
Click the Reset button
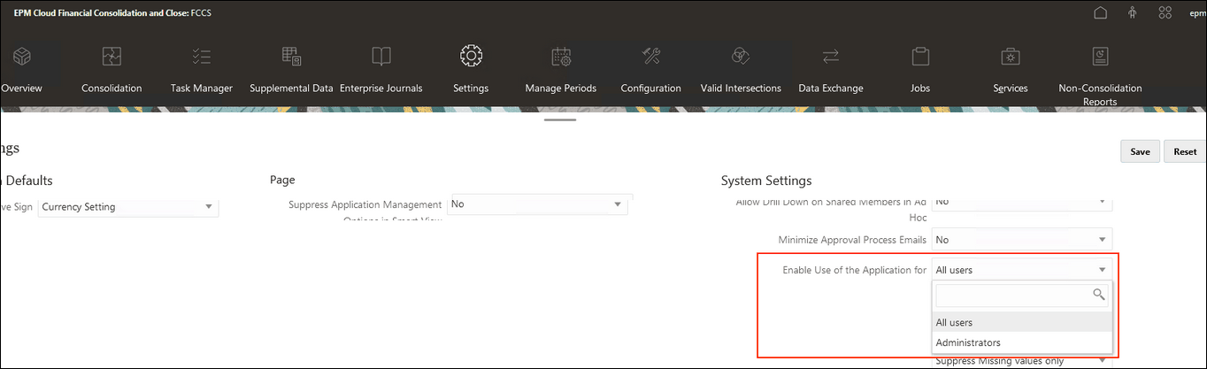pyautogui.click(x=1185, y=151)
